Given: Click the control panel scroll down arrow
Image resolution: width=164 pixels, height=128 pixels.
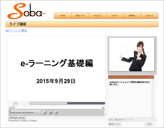Looking at the screenshot, I should (x=106, y=115).
